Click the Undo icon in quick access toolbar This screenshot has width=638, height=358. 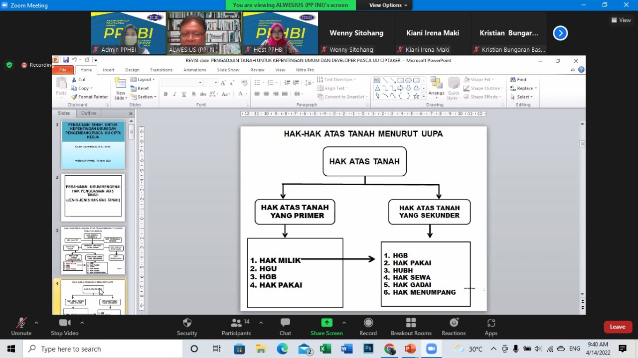point(74,60)
